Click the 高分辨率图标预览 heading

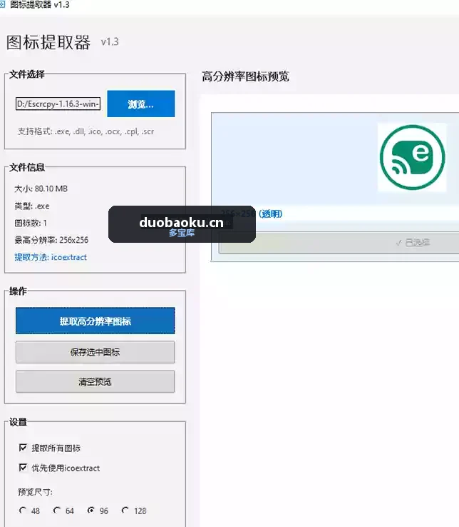click(245, 76)
